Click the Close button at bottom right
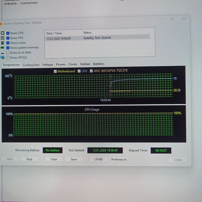The image size is (202, 202). (178, 160)
